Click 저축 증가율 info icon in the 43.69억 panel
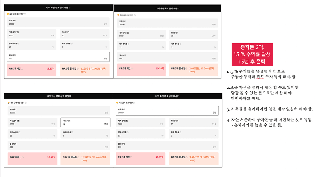 (x=180, y=132)
